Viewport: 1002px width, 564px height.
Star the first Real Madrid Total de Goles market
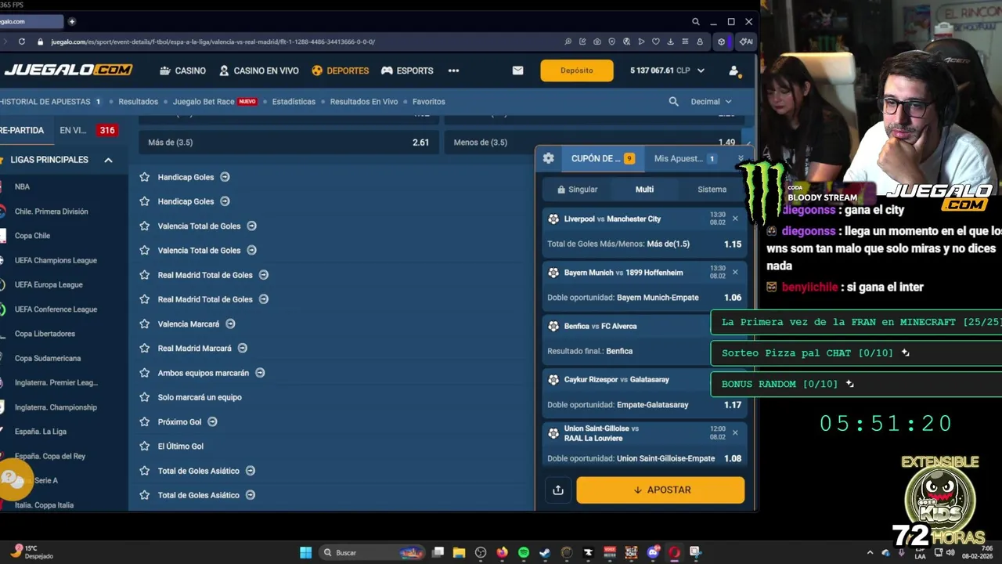[144, 275]
